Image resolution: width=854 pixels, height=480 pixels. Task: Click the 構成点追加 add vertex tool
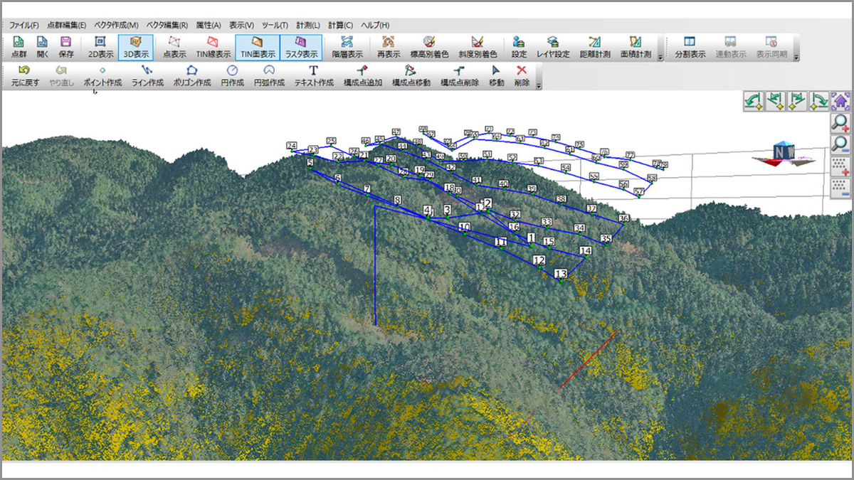point(362,75)
